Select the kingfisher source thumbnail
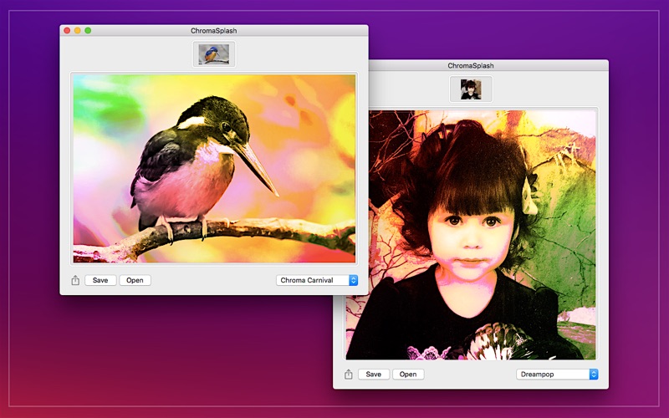The height and width of the screenshot is (418, 669). coord(214,54)
